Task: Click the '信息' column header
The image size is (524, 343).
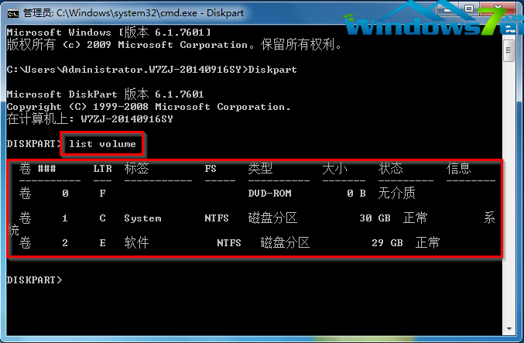Action: coord(458,169)
